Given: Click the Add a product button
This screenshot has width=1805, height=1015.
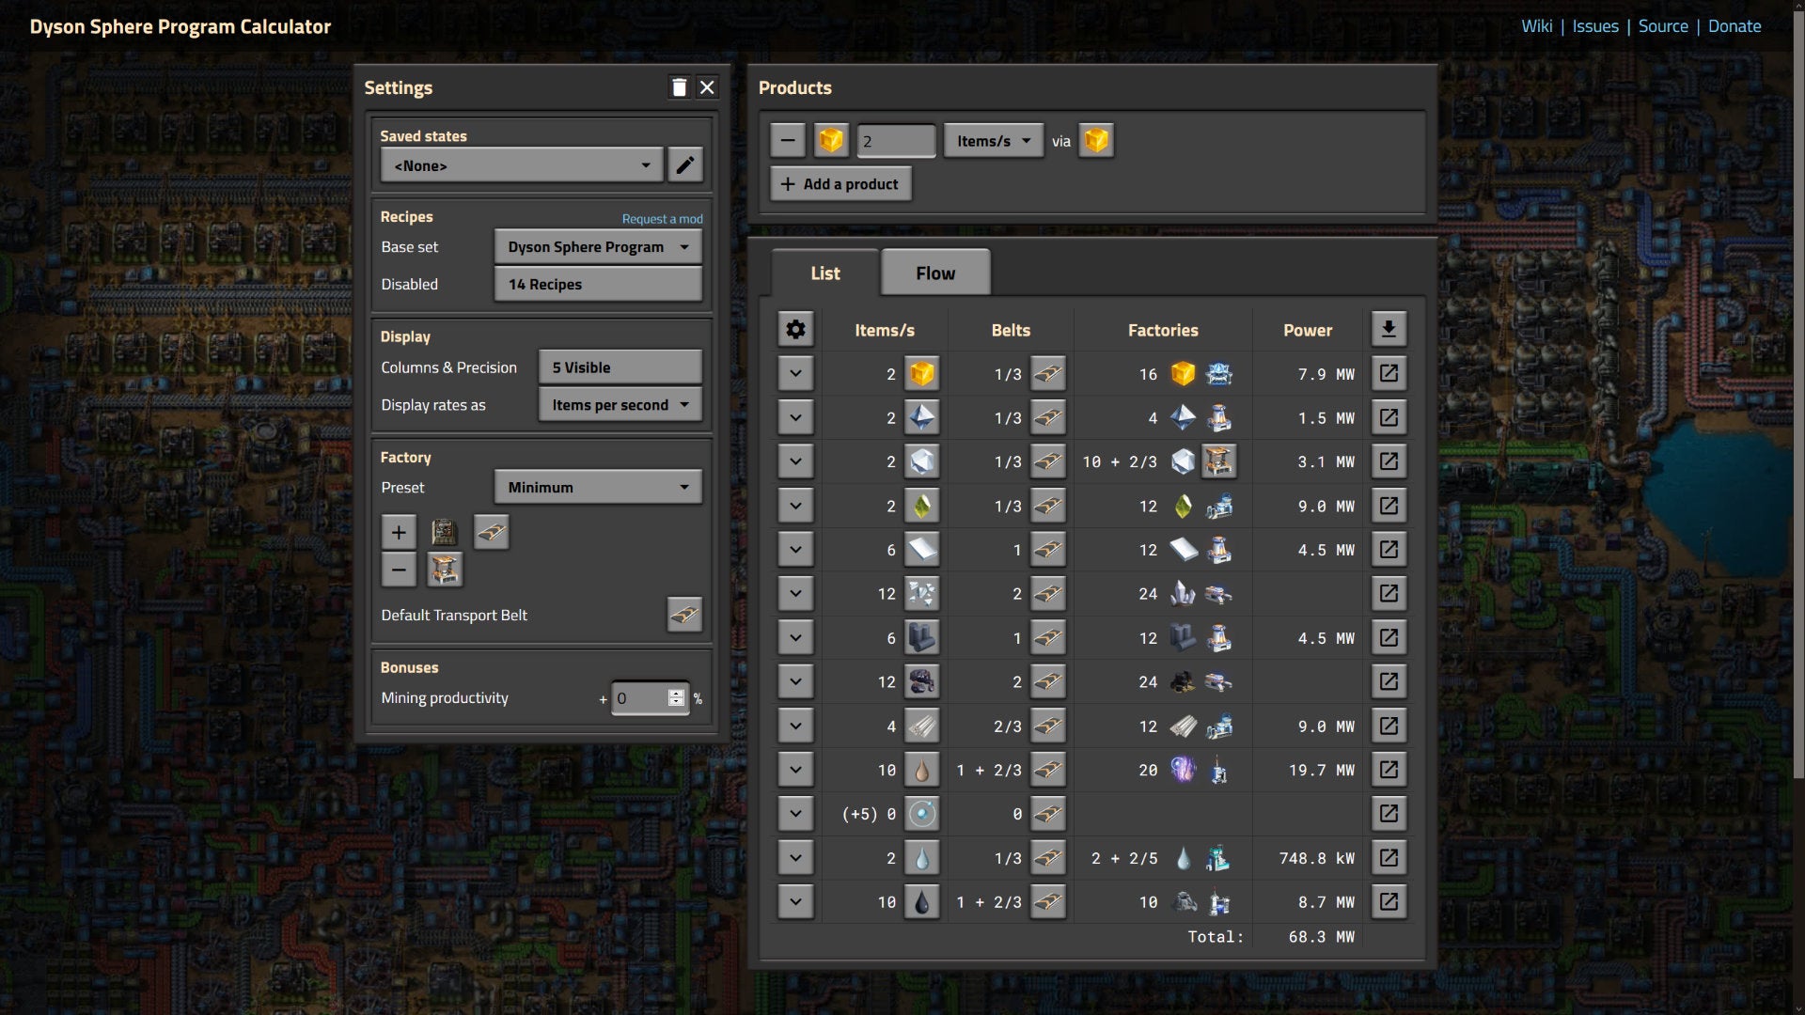Looking at the screenshot, I should (840, 184).
